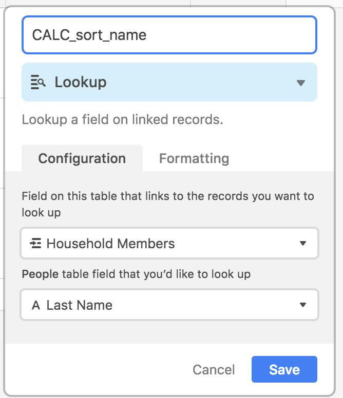
Task: Click the 'Household Members' linked field text
Action: pos(110,244)
